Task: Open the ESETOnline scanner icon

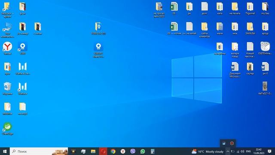Action: [x=265, y=46]
